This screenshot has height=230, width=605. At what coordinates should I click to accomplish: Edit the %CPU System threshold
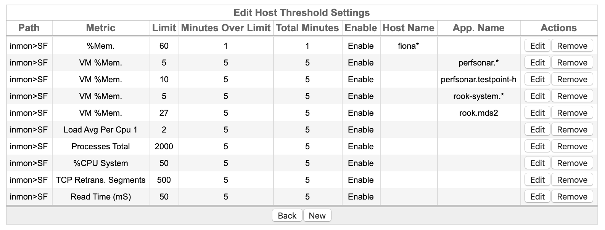click(x=537, y=163)
